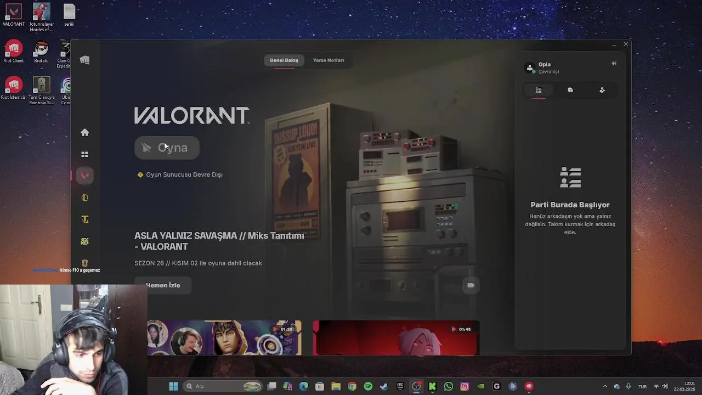
Task: Click the taskbar Ara search box
Action: click(x=222, y=386)
